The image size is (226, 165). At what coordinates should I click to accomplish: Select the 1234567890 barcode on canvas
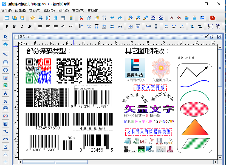click(x=47, y=121)
